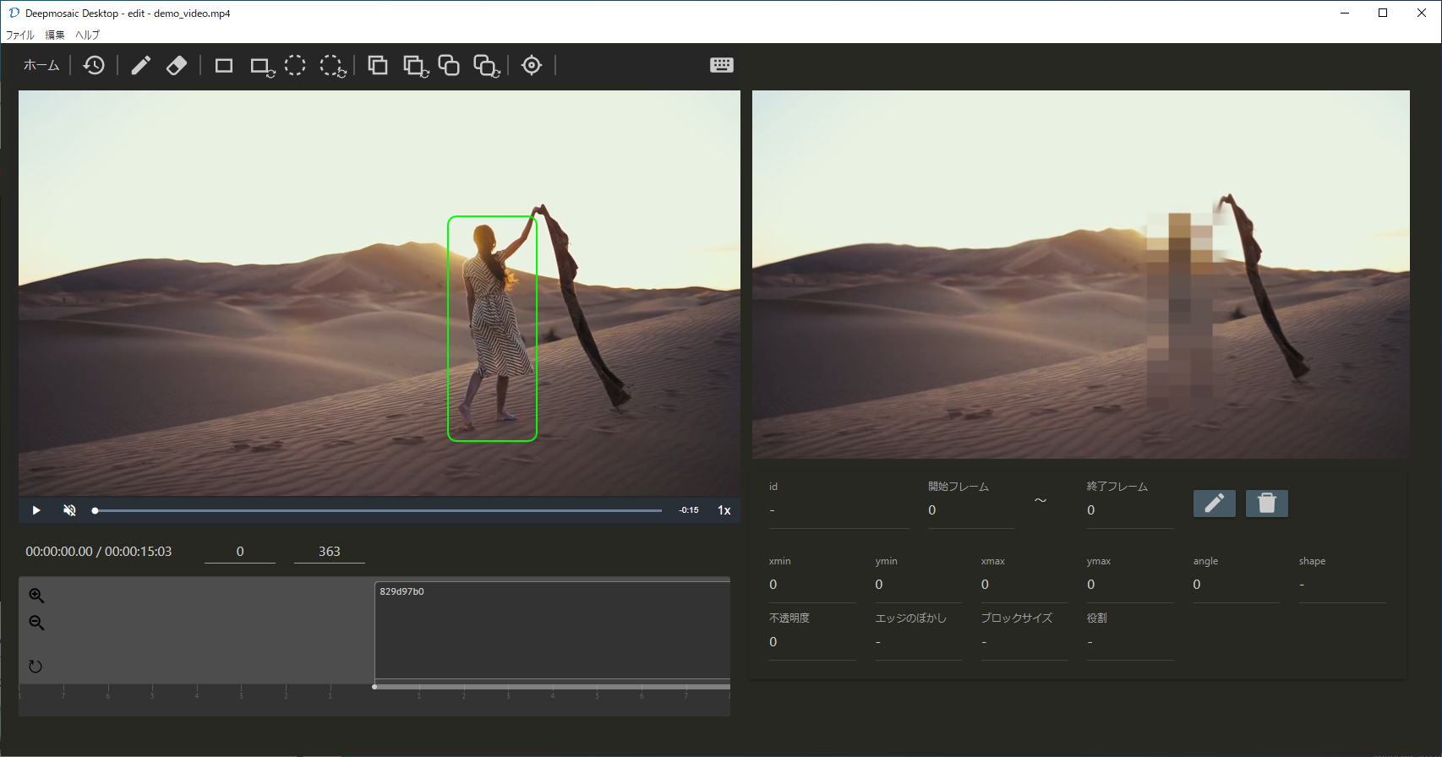
Task: Click the 終了フレーム input field
Action: (1130, 510)
